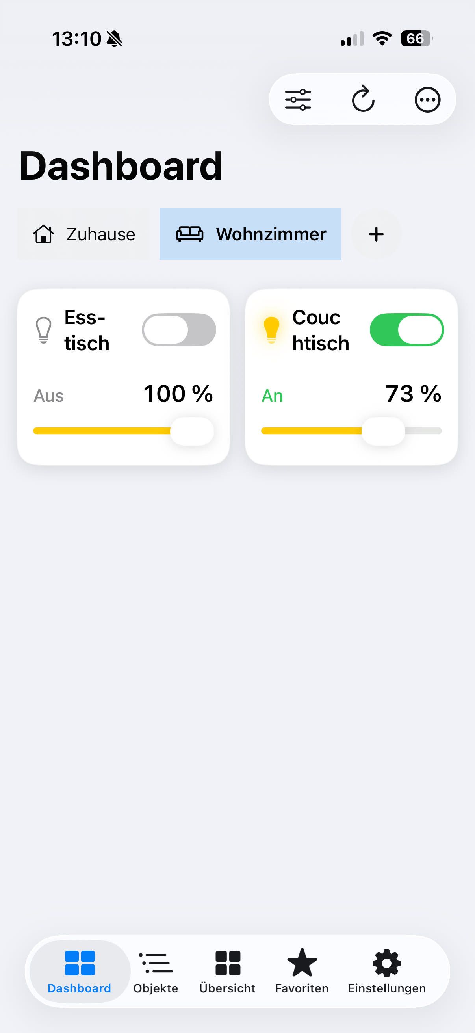475x1033 pixels.
Task: Tap the refresh arrow icon
Action: pos(363,98)
